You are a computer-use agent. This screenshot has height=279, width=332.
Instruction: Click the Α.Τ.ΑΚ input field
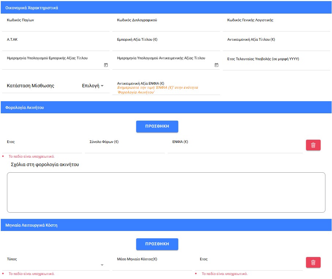coord(56,46)
